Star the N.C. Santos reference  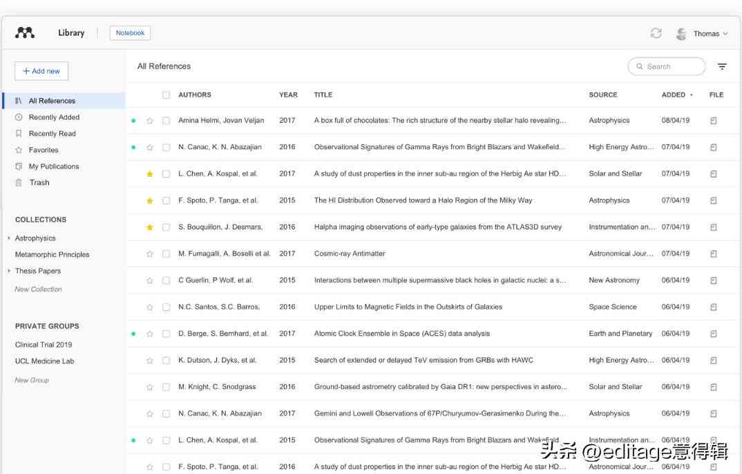coord(150,307)
